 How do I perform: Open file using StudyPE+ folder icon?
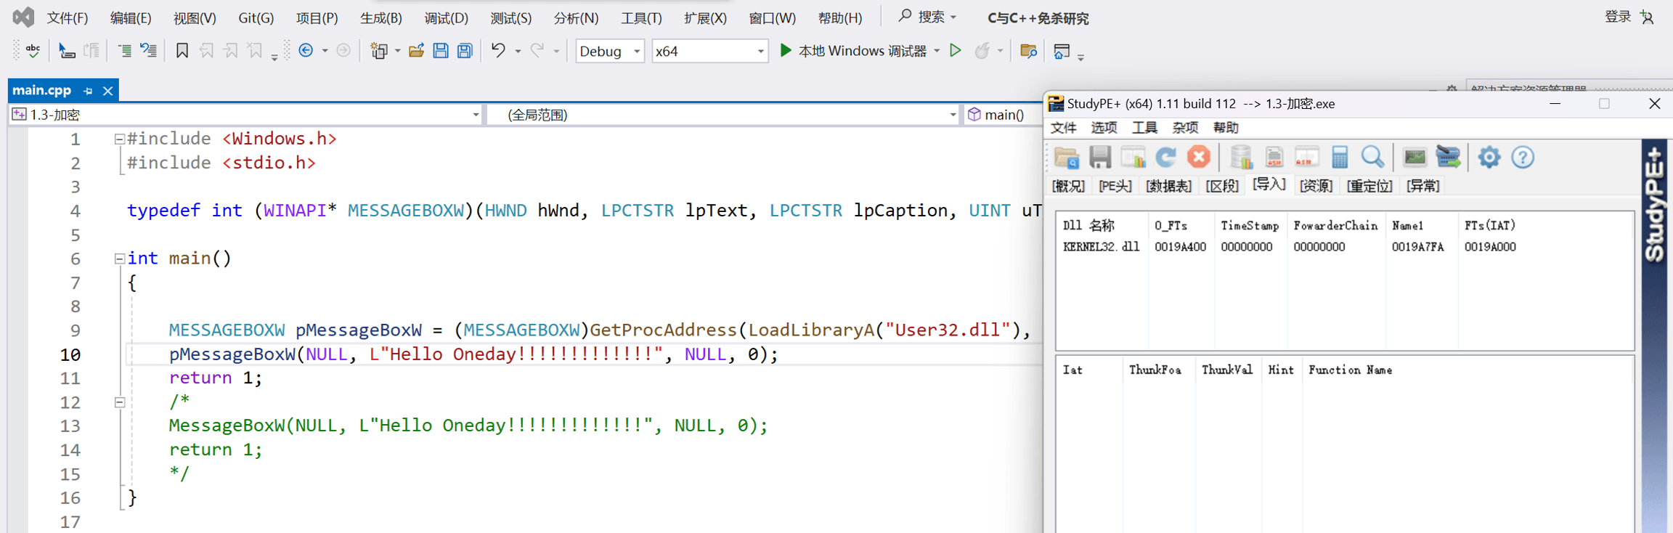[x=1067, y=158]
